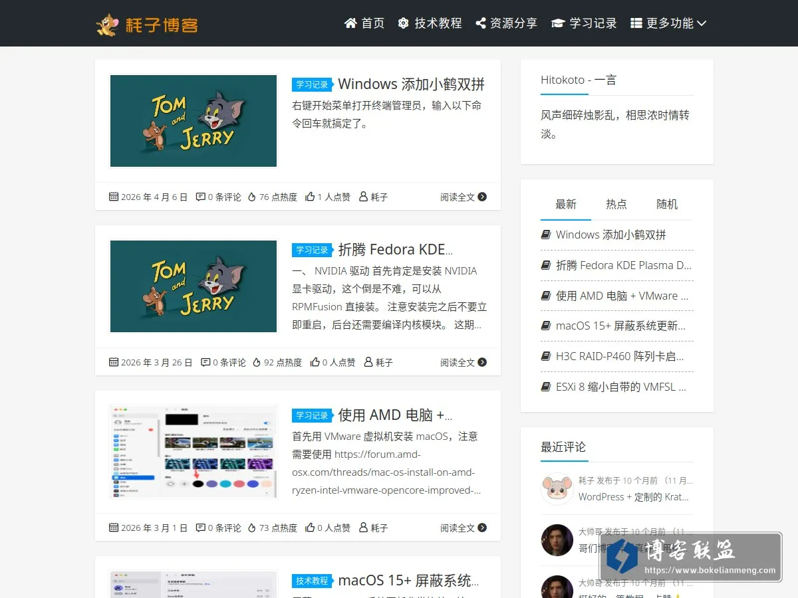Click the graduation cap icon beside 学习记录

click(558, 23)
